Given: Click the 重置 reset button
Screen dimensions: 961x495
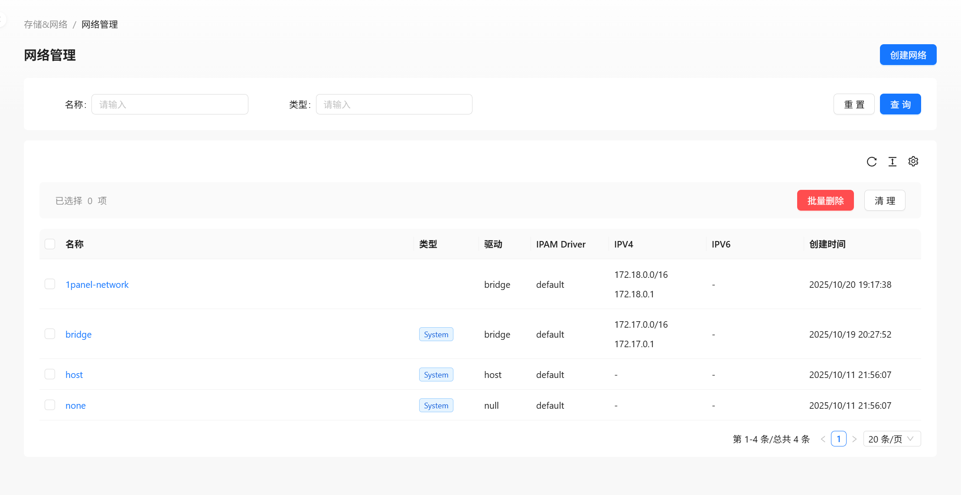Looking at the screenshot, I should tap(853, 104).
